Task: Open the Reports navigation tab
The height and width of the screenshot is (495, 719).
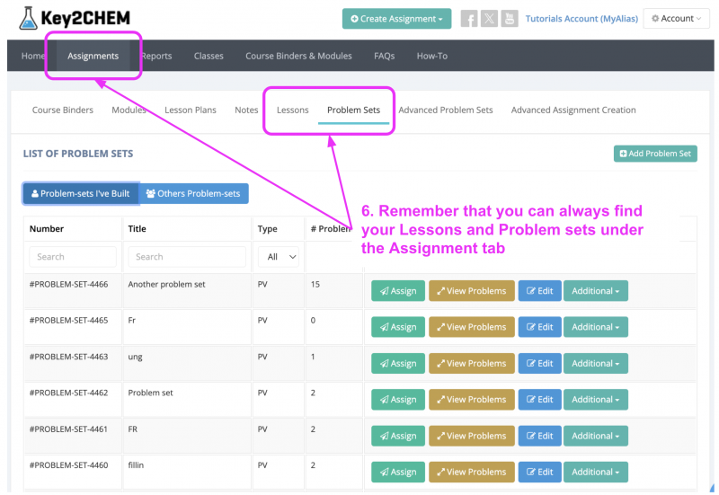Action: click(x=156, y=56)
